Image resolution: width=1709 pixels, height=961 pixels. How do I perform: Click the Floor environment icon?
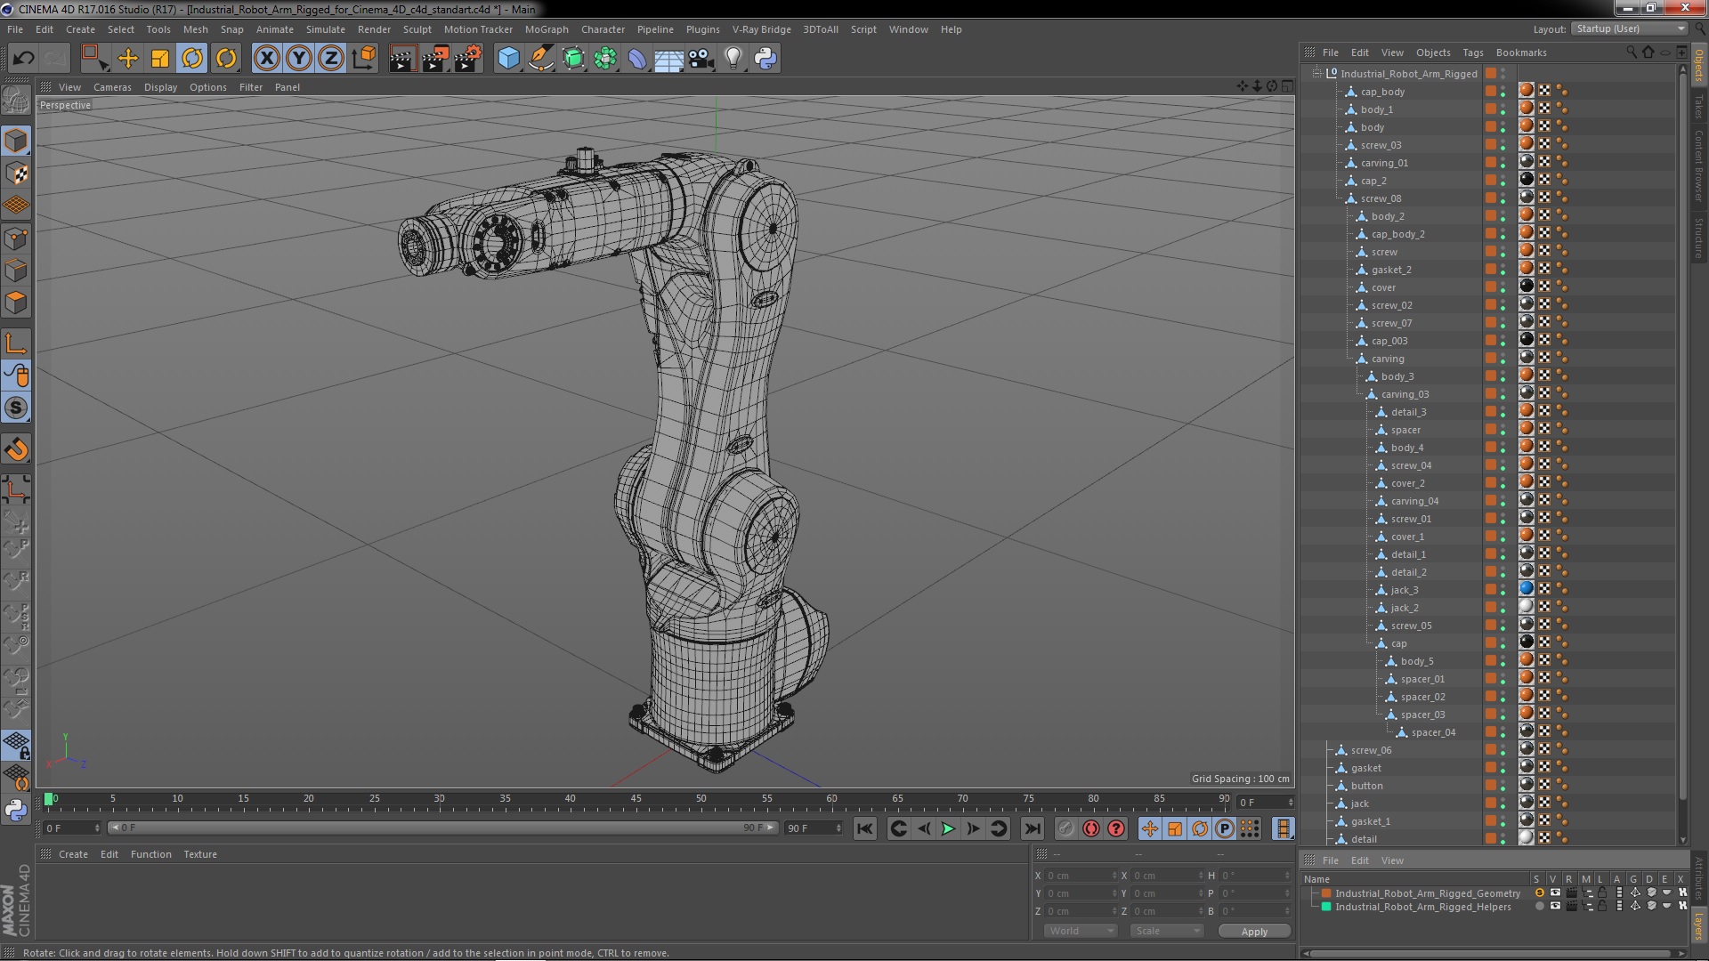(x=669, y=59)
